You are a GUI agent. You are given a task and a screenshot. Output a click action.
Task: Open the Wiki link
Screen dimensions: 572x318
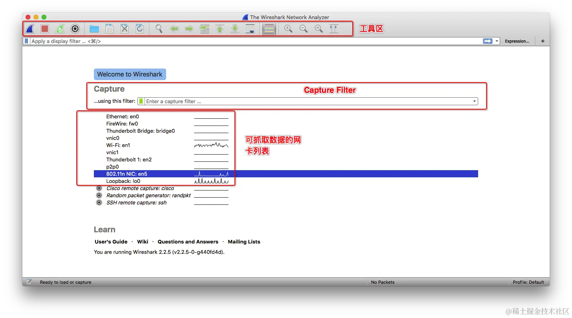pyautogui.click(x=143, y=241)
